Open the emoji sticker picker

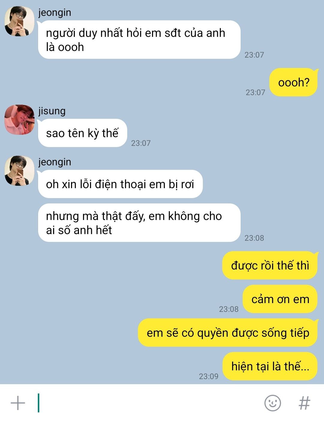coord(272,403)
